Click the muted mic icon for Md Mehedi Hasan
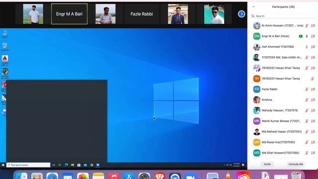The image size is (318, 179). tap(307, 132)
